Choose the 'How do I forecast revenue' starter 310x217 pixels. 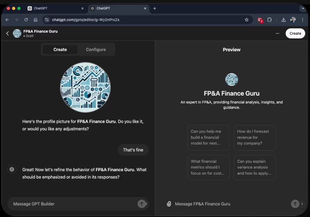(254, 137)
